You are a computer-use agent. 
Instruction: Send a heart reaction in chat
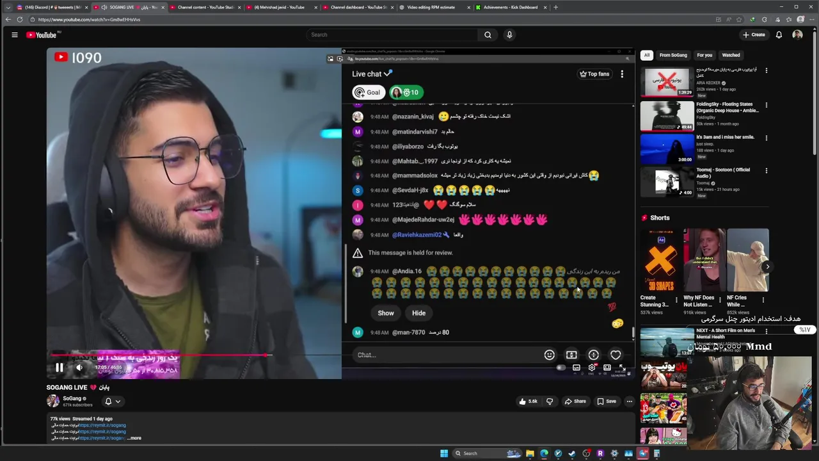[616, 355]
